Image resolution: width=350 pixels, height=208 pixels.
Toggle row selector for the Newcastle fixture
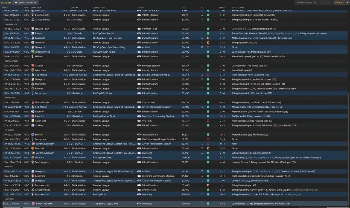click(4, 84)
